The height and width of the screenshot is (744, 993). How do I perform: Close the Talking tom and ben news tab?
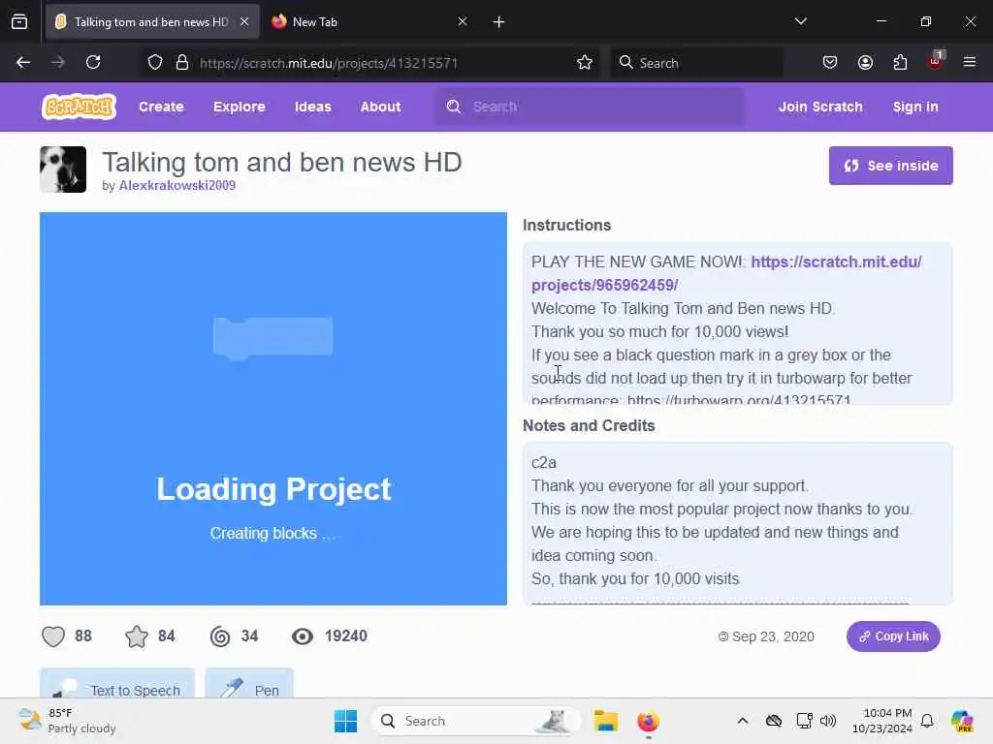[244, 21]
